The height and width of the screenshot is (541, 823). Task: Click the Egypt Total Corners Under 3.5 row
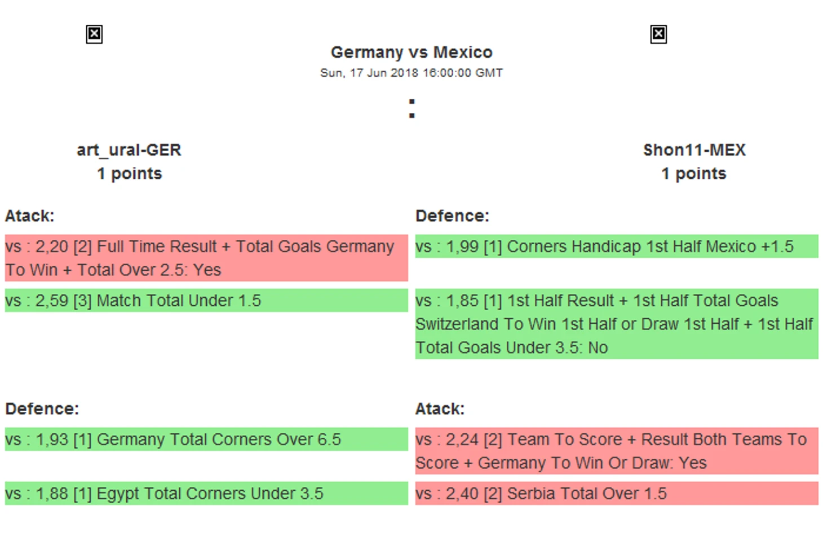(206, 494)
